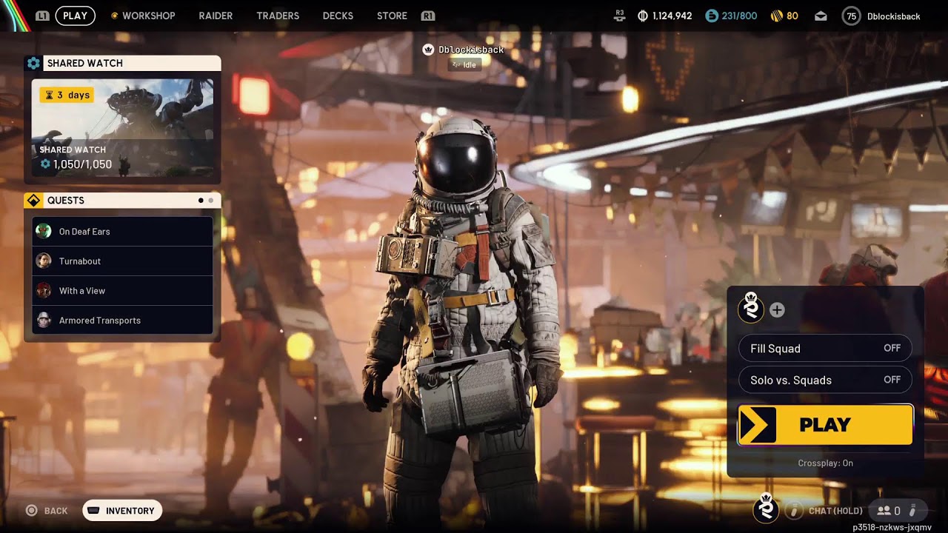
Task: Go to the TRADERS tab
Action: [278, 16]
